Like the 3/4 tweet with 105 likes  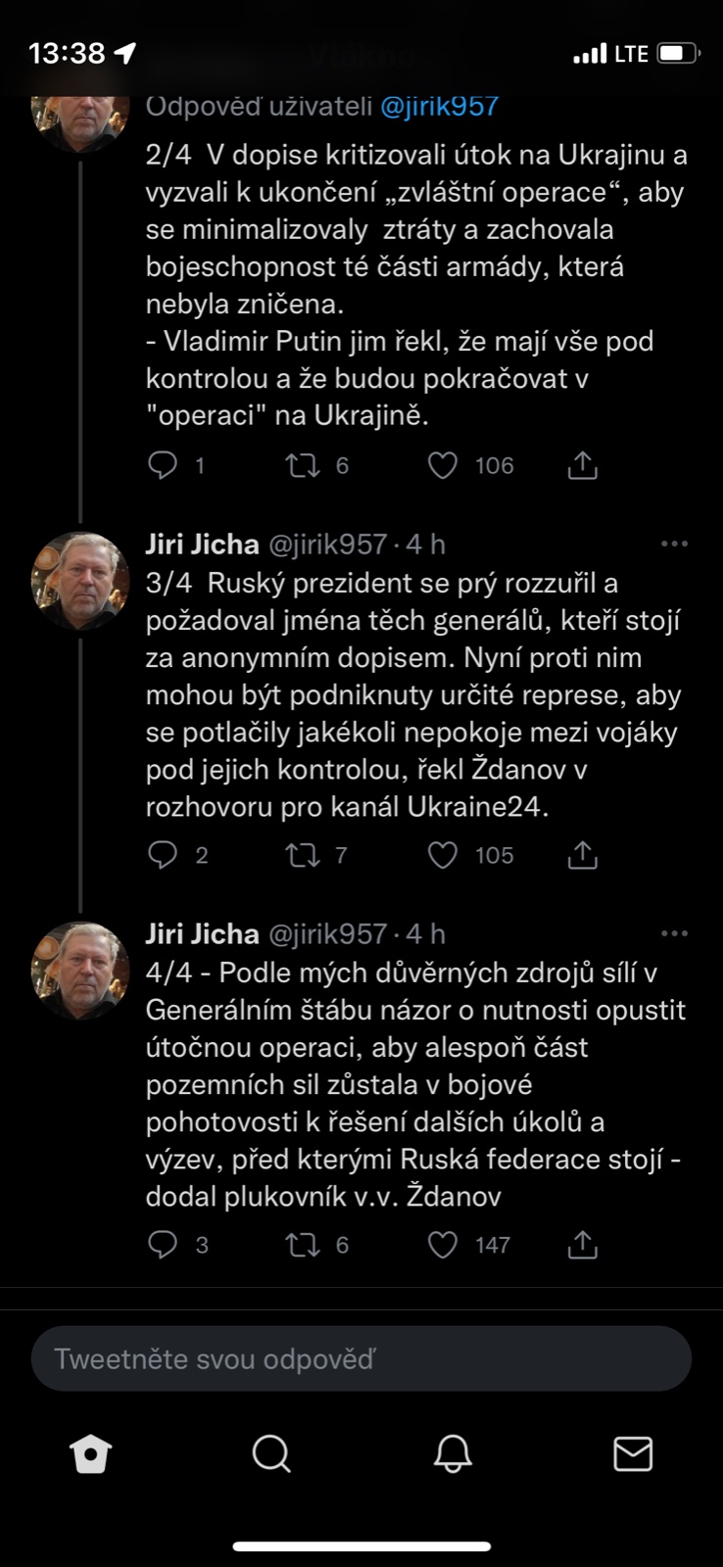click(x=443, y=855)
